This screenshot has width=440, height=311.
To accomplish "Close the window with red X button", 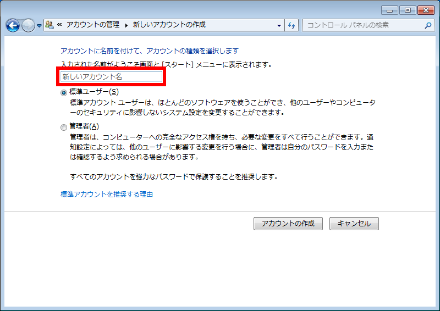I will [425, 10].
